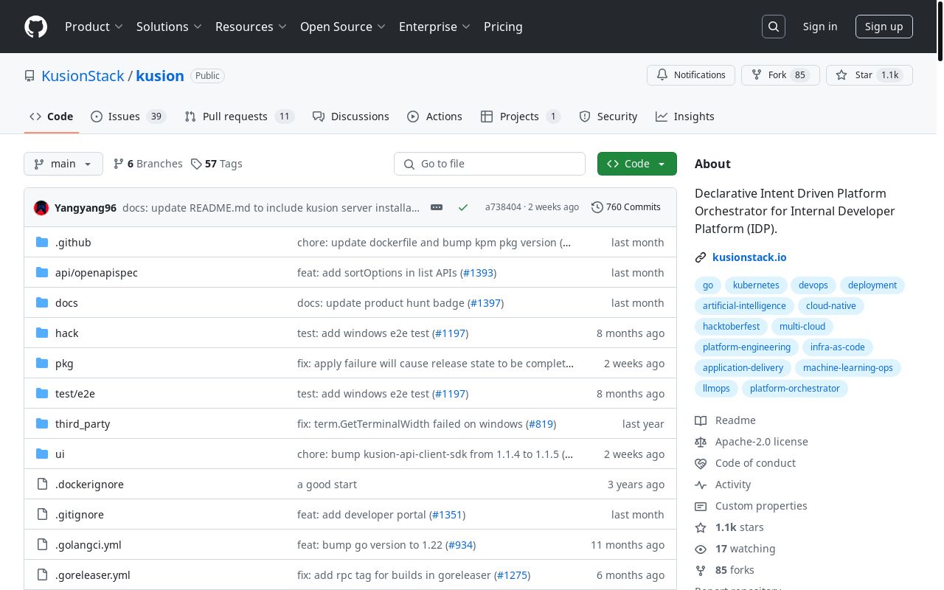
Task: Click Yangyang96 avatar image
Action: point(41,208)
